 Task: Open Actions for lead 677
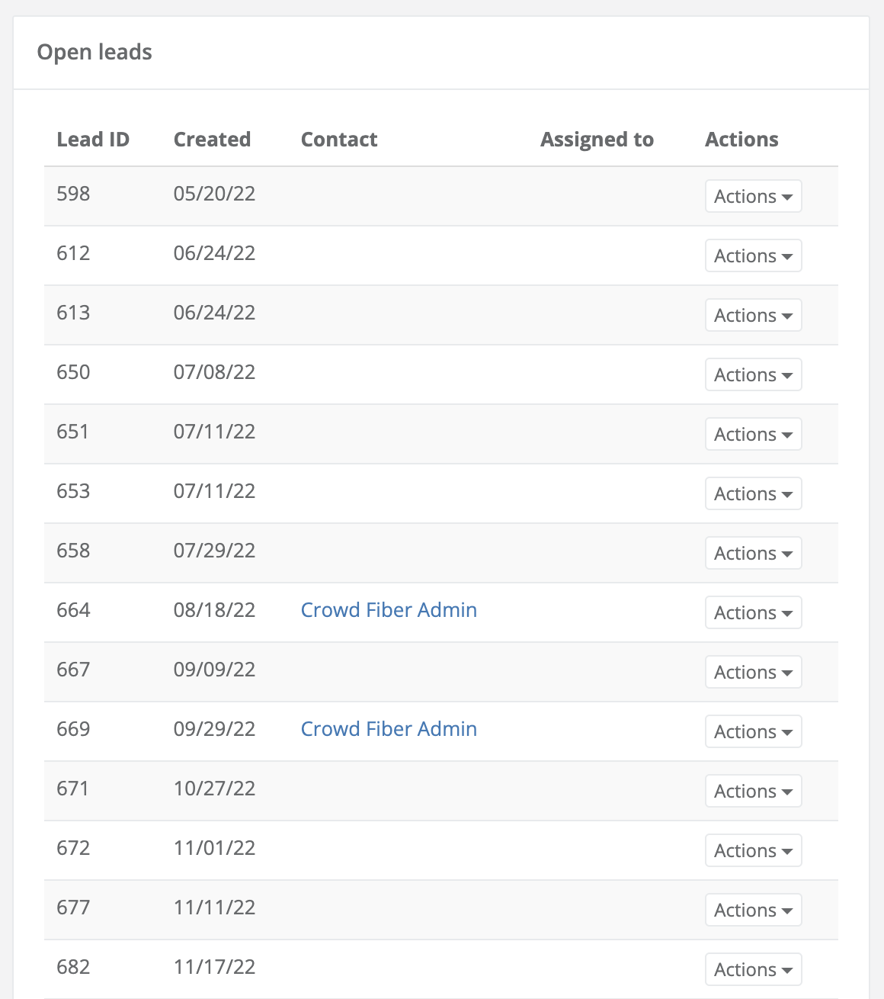(x=753, y=910)
